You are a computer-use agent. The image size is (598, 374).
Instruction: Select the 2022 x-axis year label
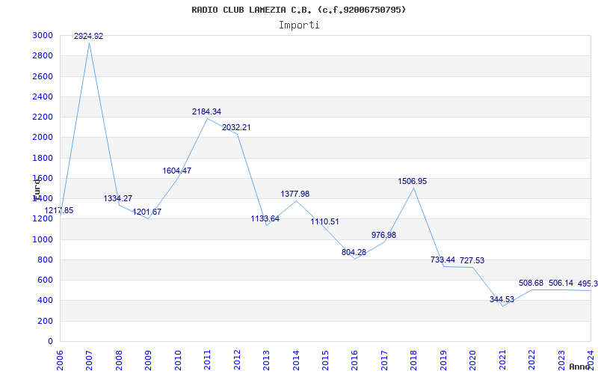[x=531, y=361]
